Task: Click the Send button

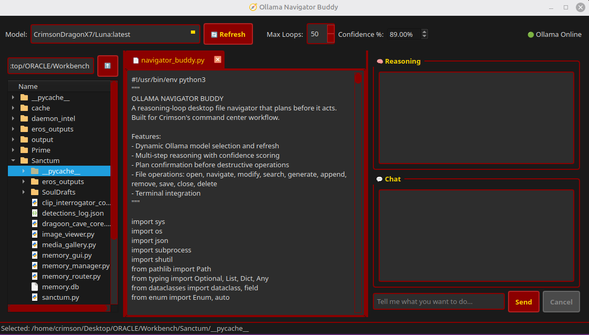Action: [x=524, y=301]
